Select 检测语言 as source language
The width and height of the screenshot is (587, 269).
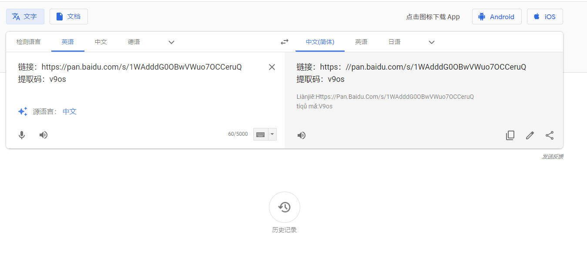28,42
